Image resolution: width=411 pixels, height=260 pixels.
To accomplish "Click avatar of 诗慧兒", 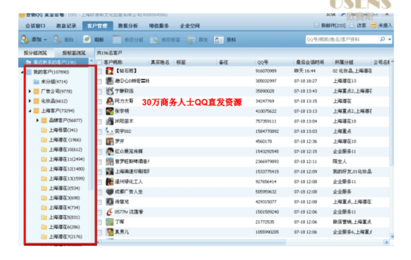I will [110, 201].
